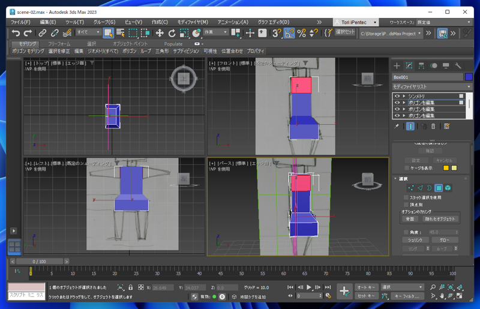Open the 選択 key mode dropdown near オート キー
480x309 pixels.
tap(402, 287)
